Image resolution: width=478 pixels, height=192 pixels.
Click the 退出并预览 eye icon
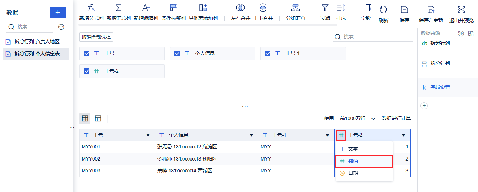461,10
